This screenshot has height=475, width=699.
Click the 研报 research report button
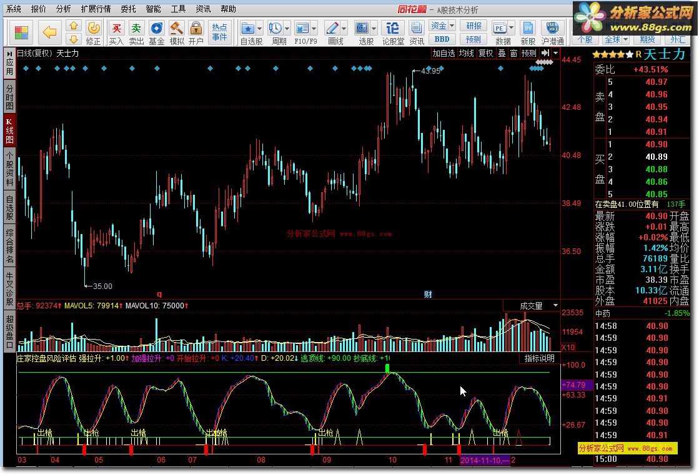pyautogui.click(x=473, y=26)
